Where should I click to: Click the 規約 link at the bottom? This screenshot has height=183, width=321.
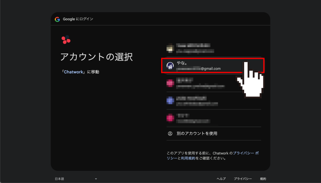(263, 178)
